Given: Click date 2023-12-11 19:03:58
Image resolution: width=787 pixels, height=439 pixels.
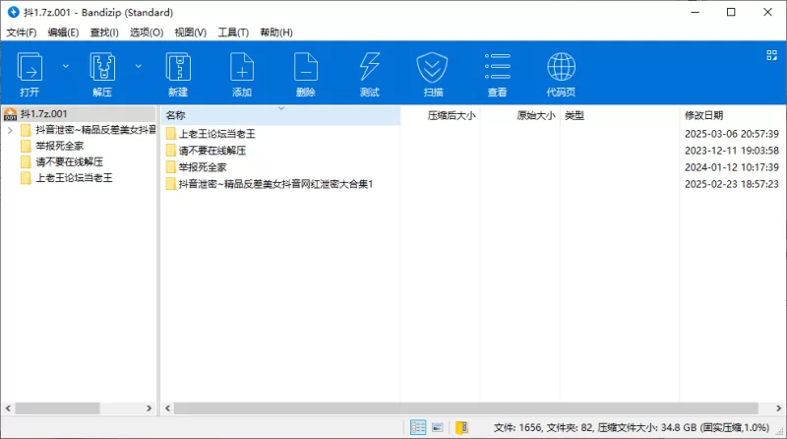Looking at the screenshot, I should tap(731, 151).
